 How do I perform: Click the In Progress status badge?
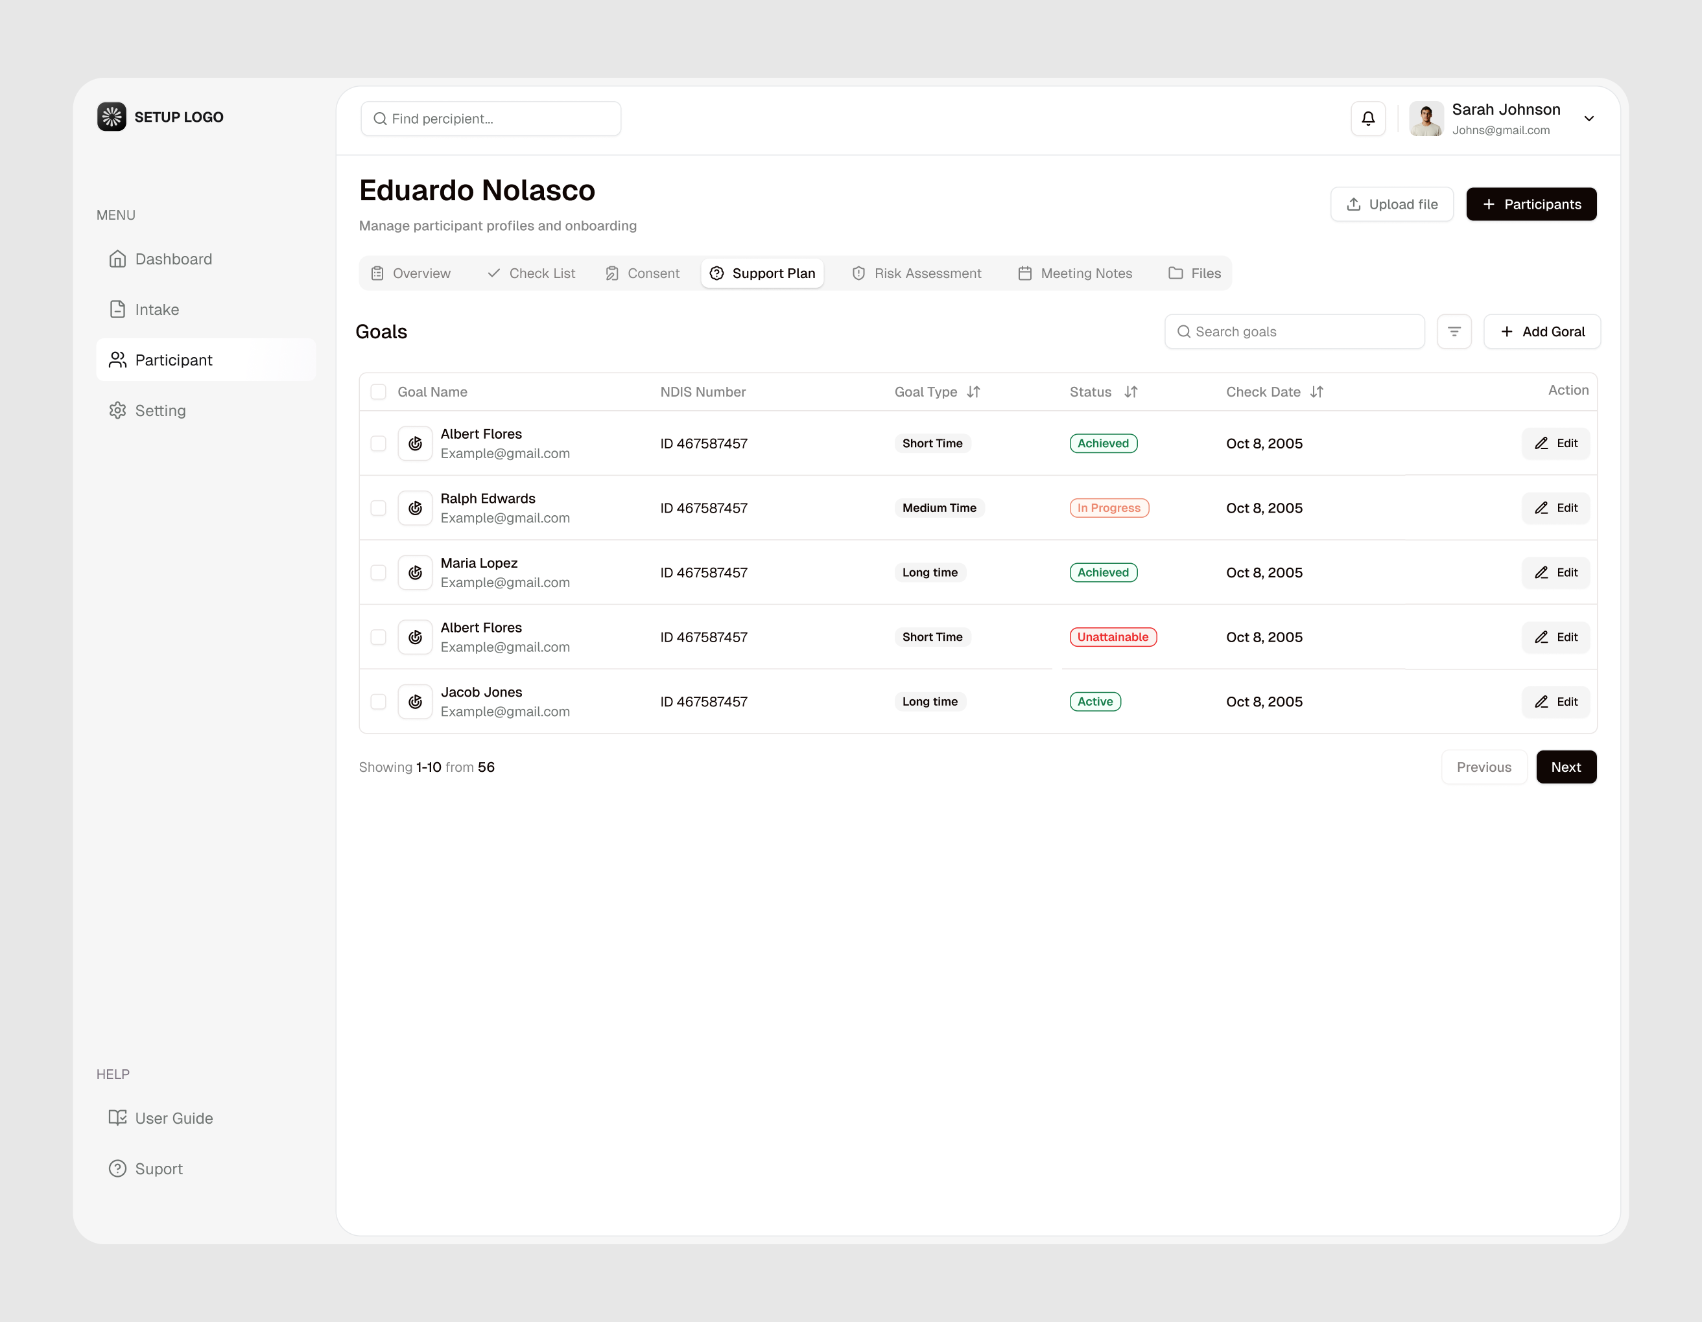(1109, 507)
